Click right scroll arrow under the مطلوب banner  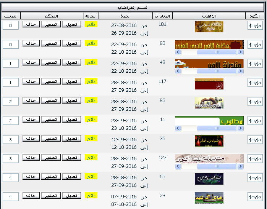click(x=240, y=128)
